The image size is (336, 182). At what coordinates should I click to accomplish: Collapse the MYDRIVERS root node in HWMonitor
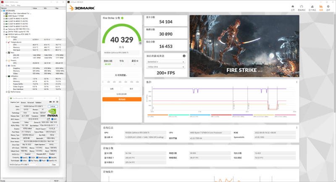point(2,10)
